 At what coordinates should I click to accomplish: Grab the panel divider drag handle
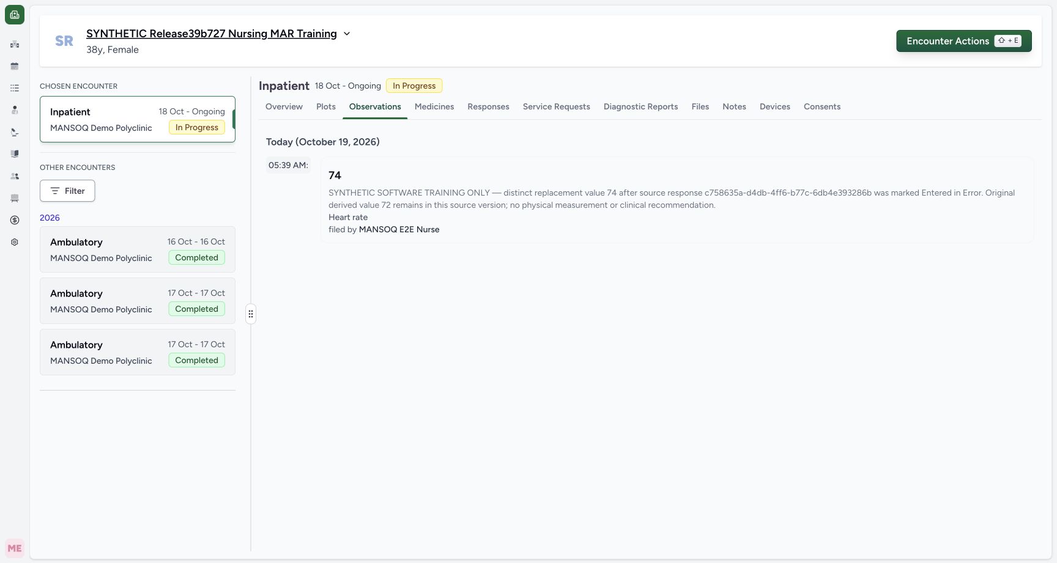251,314
